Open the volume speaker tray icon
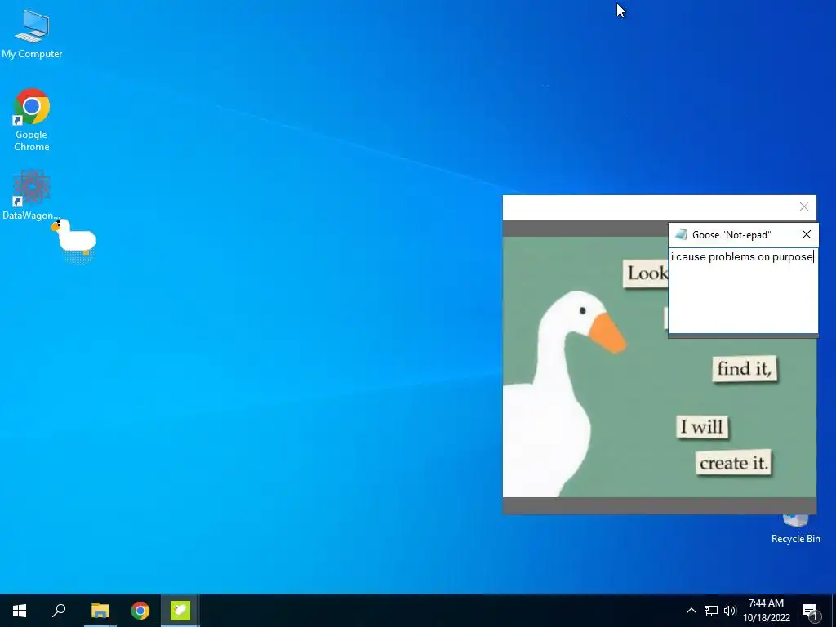The height and width of the screenshot is (627, 836). click(x=730, y=611)
